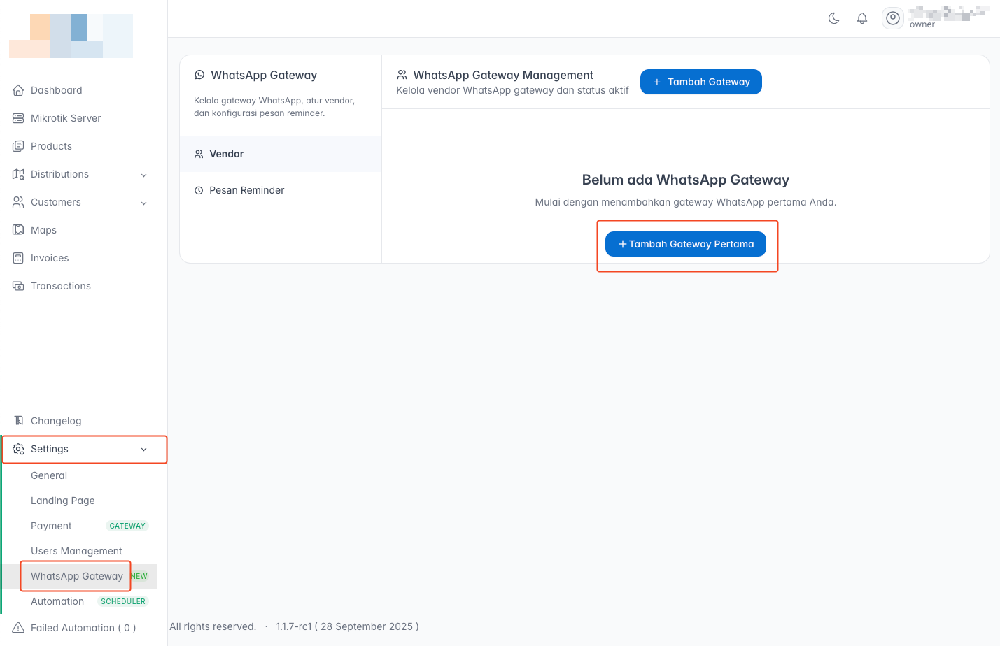
Task: Open notifications via the bell icon
Action: (862, 18)
